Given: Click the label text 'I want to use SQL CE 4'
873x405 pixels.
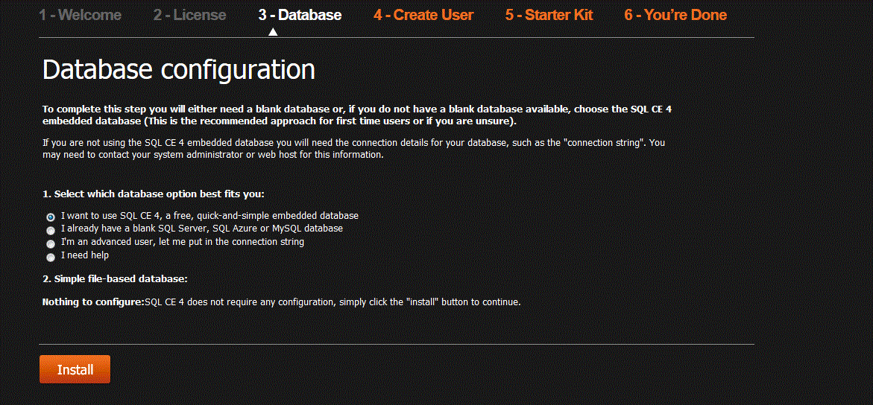Looking at the screenshot, I should pos(110,214).
